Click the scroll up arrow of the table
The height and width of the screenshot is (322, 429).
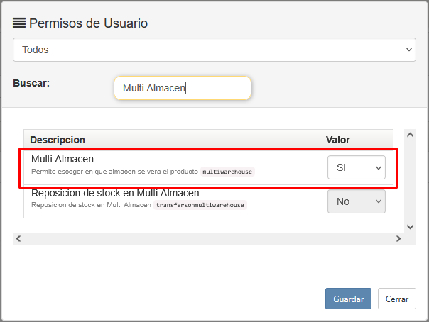(x=410, y=135)
